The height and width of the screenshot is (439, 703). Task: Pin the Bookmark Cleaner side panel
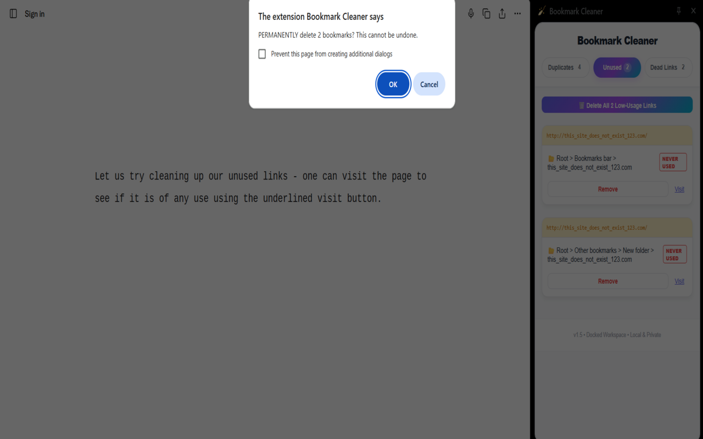click(679, 11)
